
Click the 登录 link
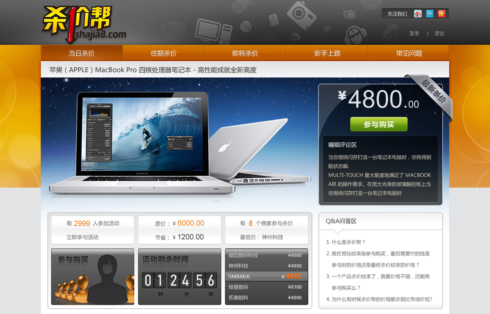[x=414, y=33]
